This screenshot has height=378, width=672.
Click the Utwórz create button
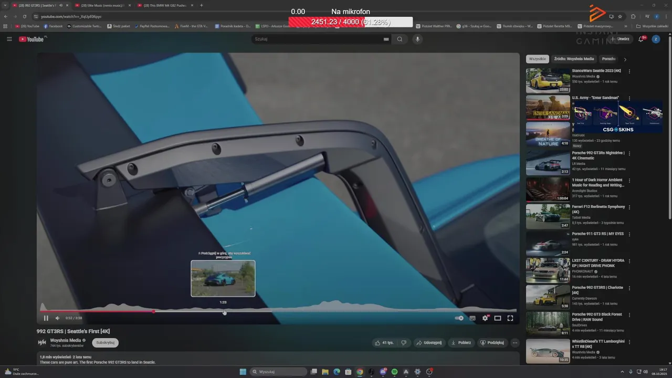(620, 39)
